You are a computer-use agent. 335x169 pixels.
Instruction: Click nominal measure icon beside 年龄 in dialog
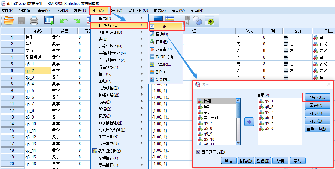(200, 107)
